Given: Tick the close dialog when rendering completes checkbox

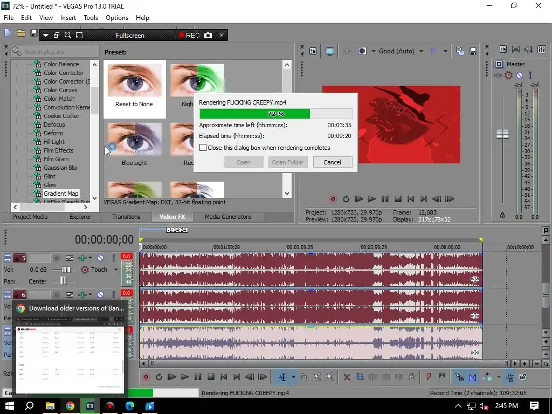Looking at the screenshot, I should pyautogui.click(x=203, y=148).
